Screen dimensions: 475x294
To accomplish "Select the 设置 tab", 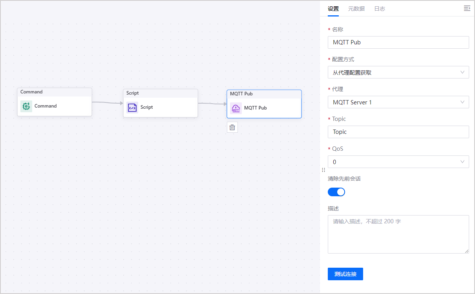I will [333, 9].
